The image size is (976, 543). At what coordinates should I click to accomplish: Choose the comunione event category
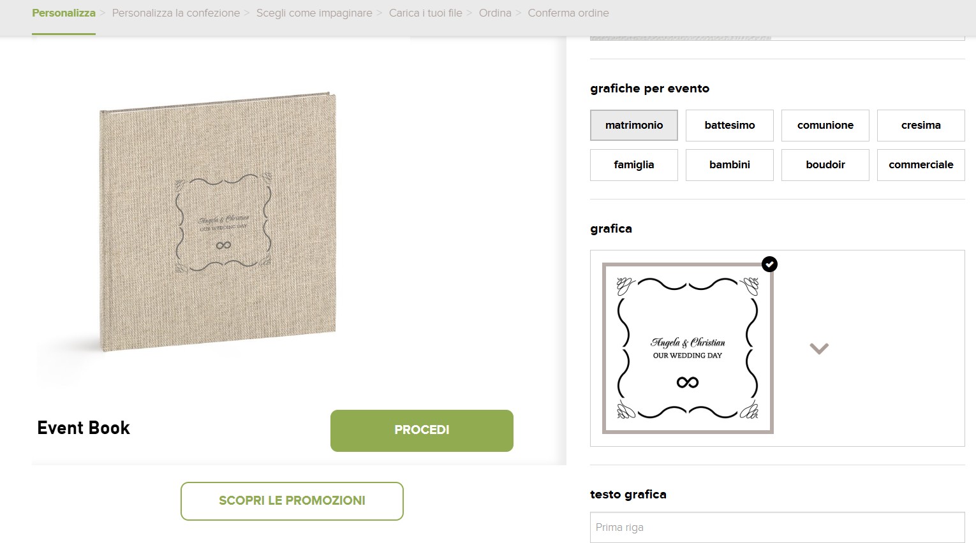coord(825,126)
